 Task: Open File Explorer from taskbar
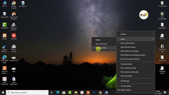[x=76, y=93]
